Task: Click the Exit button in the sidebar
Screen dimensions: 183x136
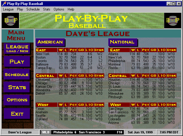Action: pos(17,114)
